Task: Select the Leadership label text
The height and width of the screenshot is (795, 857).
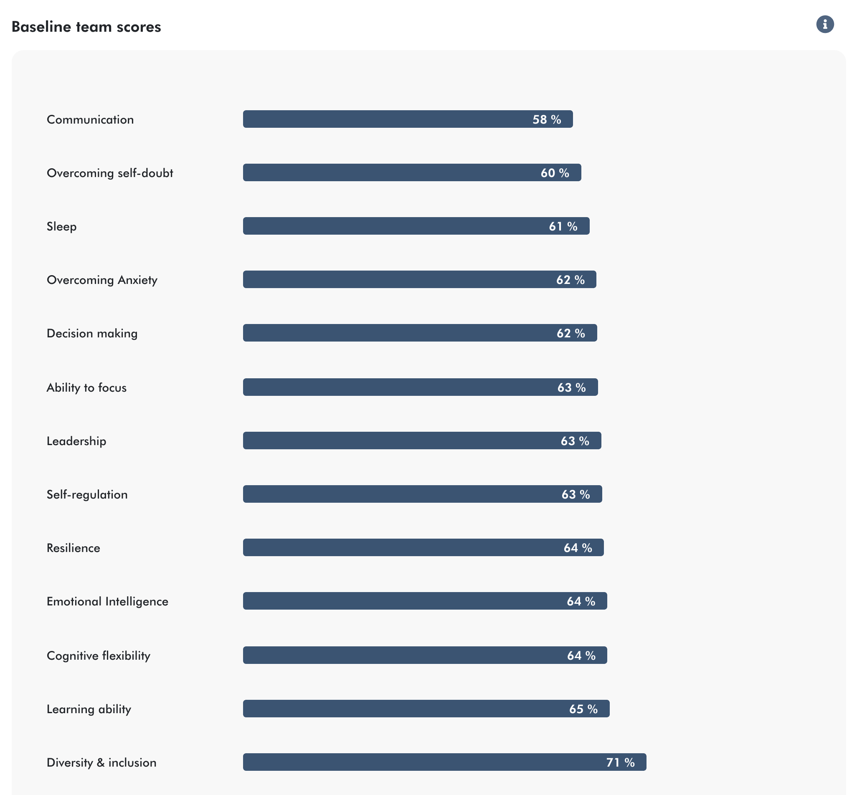Action: tap(76, 441)
